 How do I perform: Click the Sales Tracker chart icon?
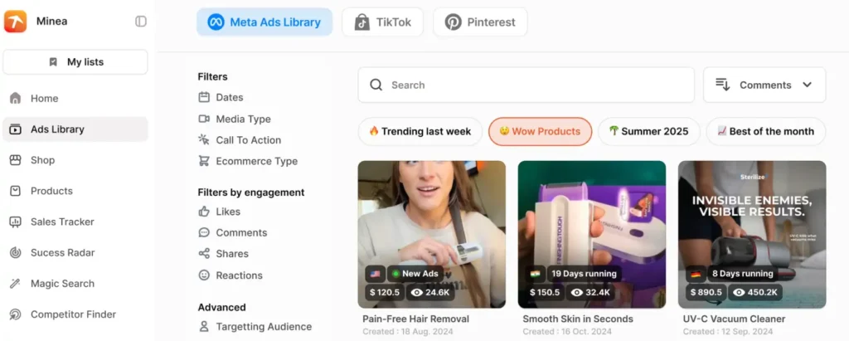(15, 222)
